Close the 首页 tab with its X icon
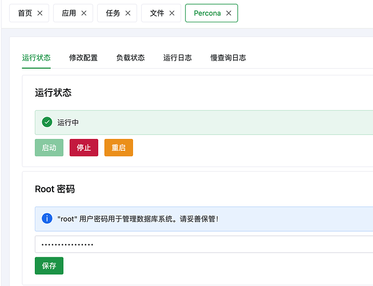This screenshot has height=286, width=373. 39,13
